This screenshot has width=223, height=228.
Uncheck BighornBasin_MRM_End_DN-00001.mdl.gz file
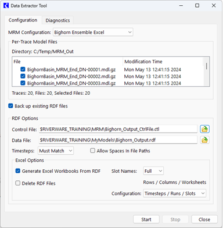23,69
